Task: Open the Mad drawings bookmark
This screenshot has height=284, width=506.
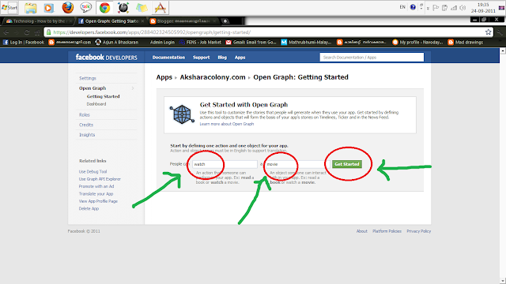Action: pyautogui.click(x=466, y=42)
